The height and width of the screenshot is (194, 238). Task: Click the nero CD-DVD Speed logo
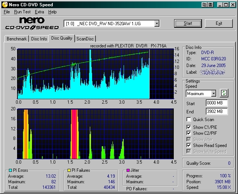coord(32,23)
